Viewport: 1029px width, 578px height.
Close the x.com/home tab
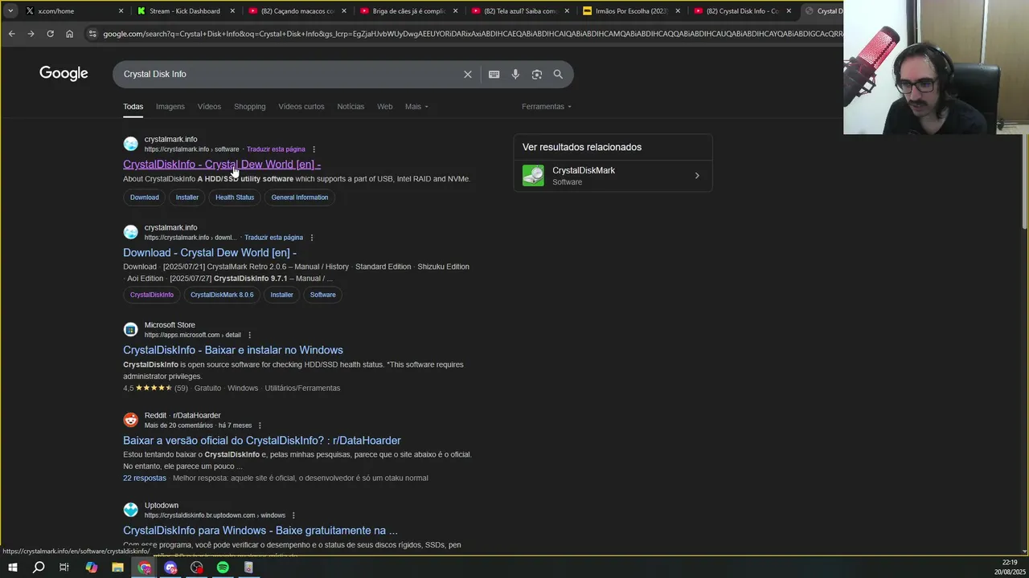coord(121,11)
